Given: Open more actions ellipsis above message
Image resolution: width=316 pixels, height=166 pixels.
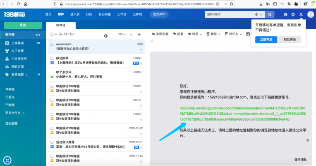Looking at the screenshot, I should [x=151, y=41].
